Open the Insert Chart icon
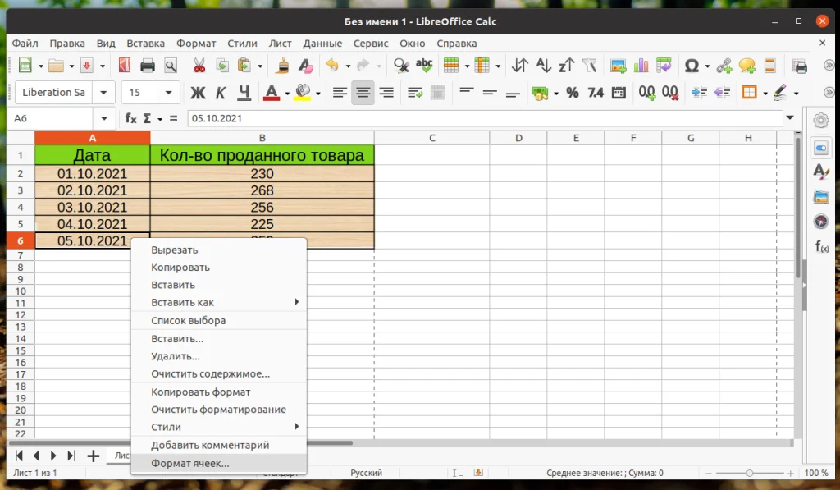Image resolution: width=840 pixels, height=490 pixels. click(x=641, y=66)
